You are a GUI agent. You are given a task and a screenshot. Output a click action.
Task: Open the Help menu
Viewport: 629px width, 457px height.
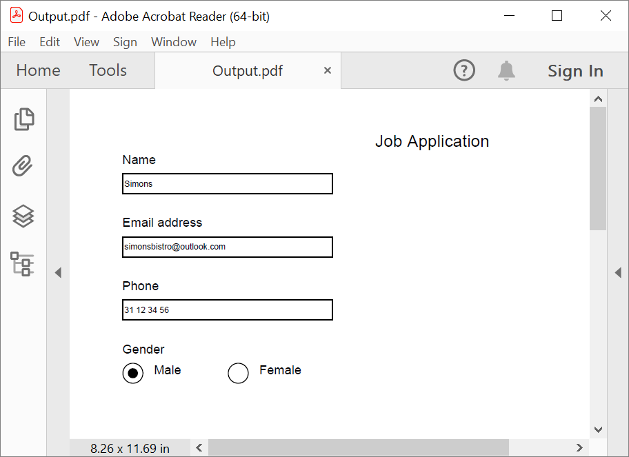pyautogui.click(x=223, y=41)
